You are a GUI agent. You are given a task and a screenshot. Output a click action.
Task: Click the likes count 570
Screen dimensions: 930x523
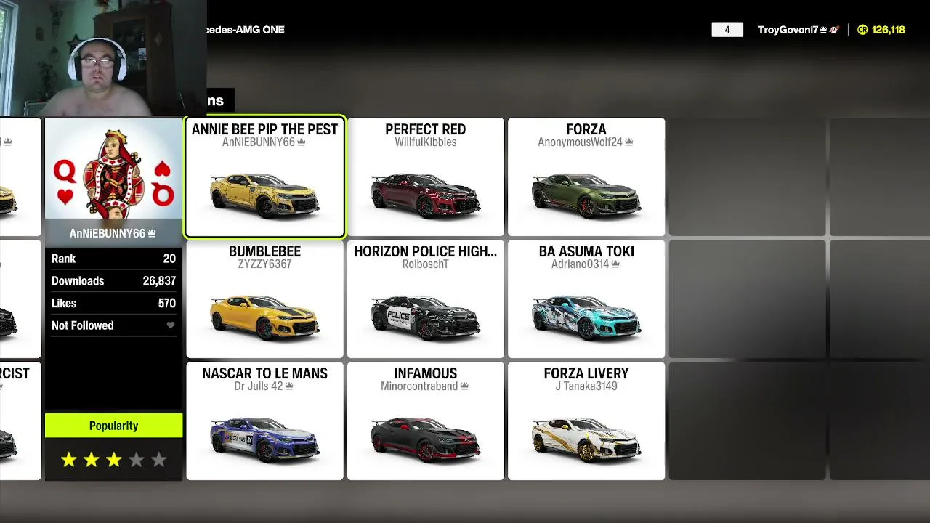[x=167, y=304]
